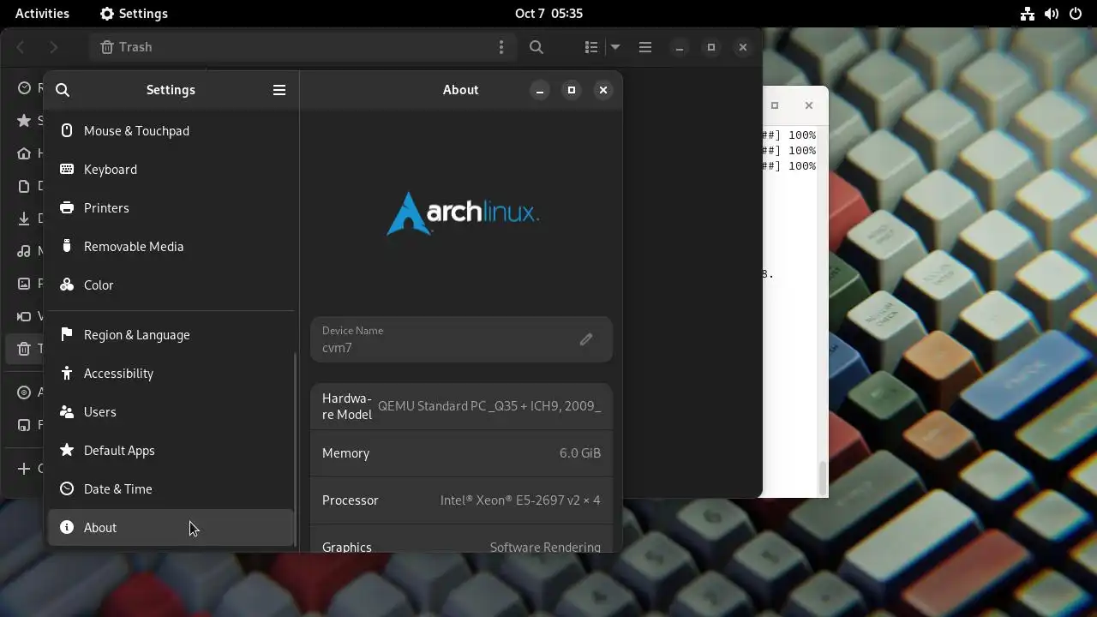This screenshot has width=1097, height=617.
Task: Click the Memory 6.0 GiB row
Action: (x=461, y=453)
